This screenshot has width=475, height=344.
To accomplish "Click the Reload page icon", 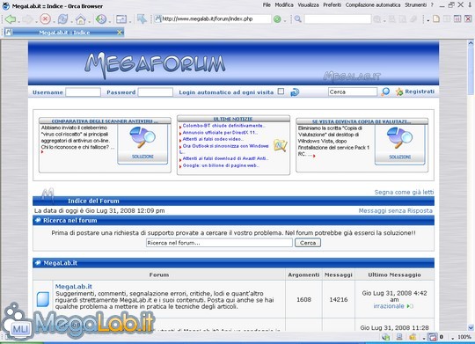I will 62,19.
